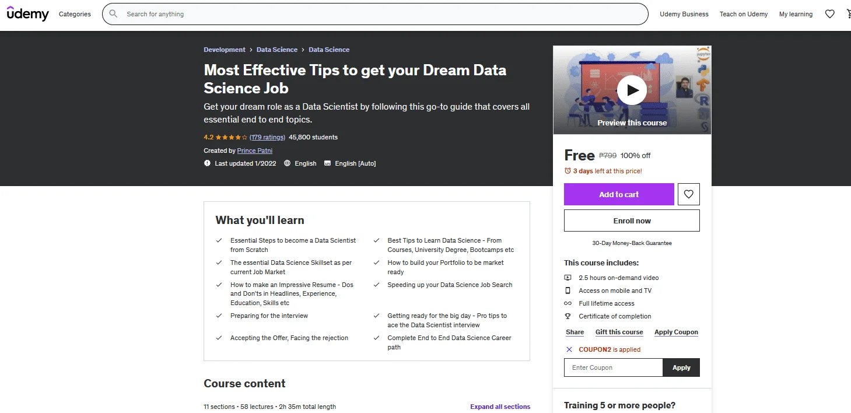Click the Add to cart button
851x413 pixels.
[619, 194]
